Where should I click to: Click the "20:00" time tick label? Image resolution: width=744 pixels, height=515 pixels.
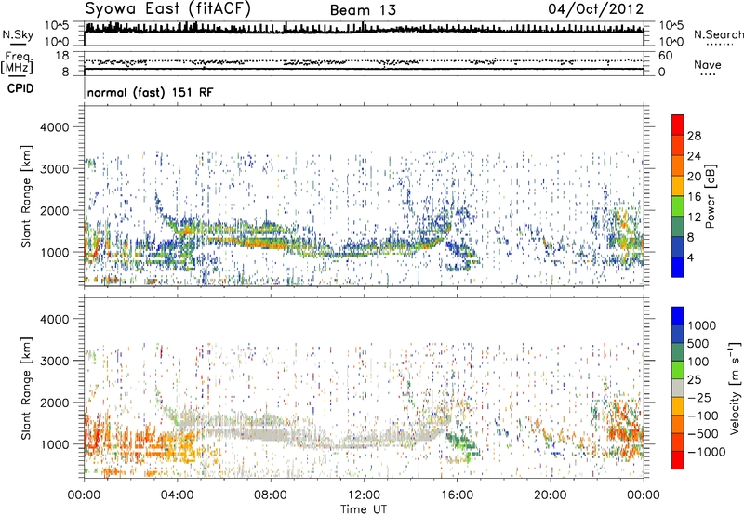click(x=550, y=495)
